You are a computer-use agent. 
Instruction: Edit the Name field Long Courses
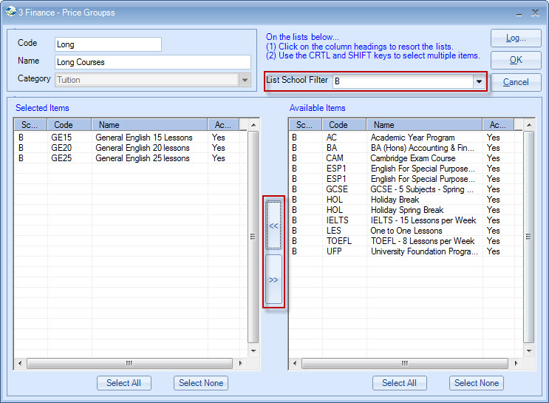click(x=152, y=62)
